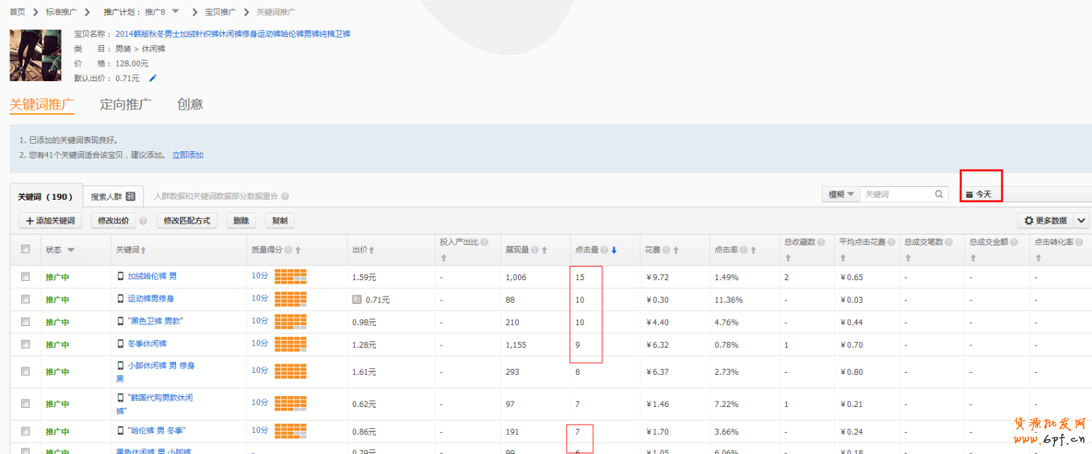Sort by 出价 using its arrow icon
Viewport: 1092px width, 454px height.
371,250
